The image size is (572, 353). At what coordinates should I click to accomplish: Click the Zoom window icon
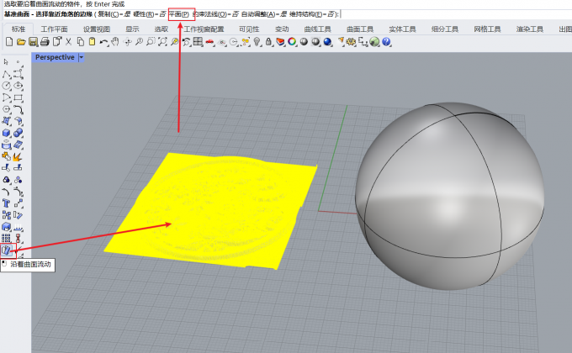(x=151, y=42)
